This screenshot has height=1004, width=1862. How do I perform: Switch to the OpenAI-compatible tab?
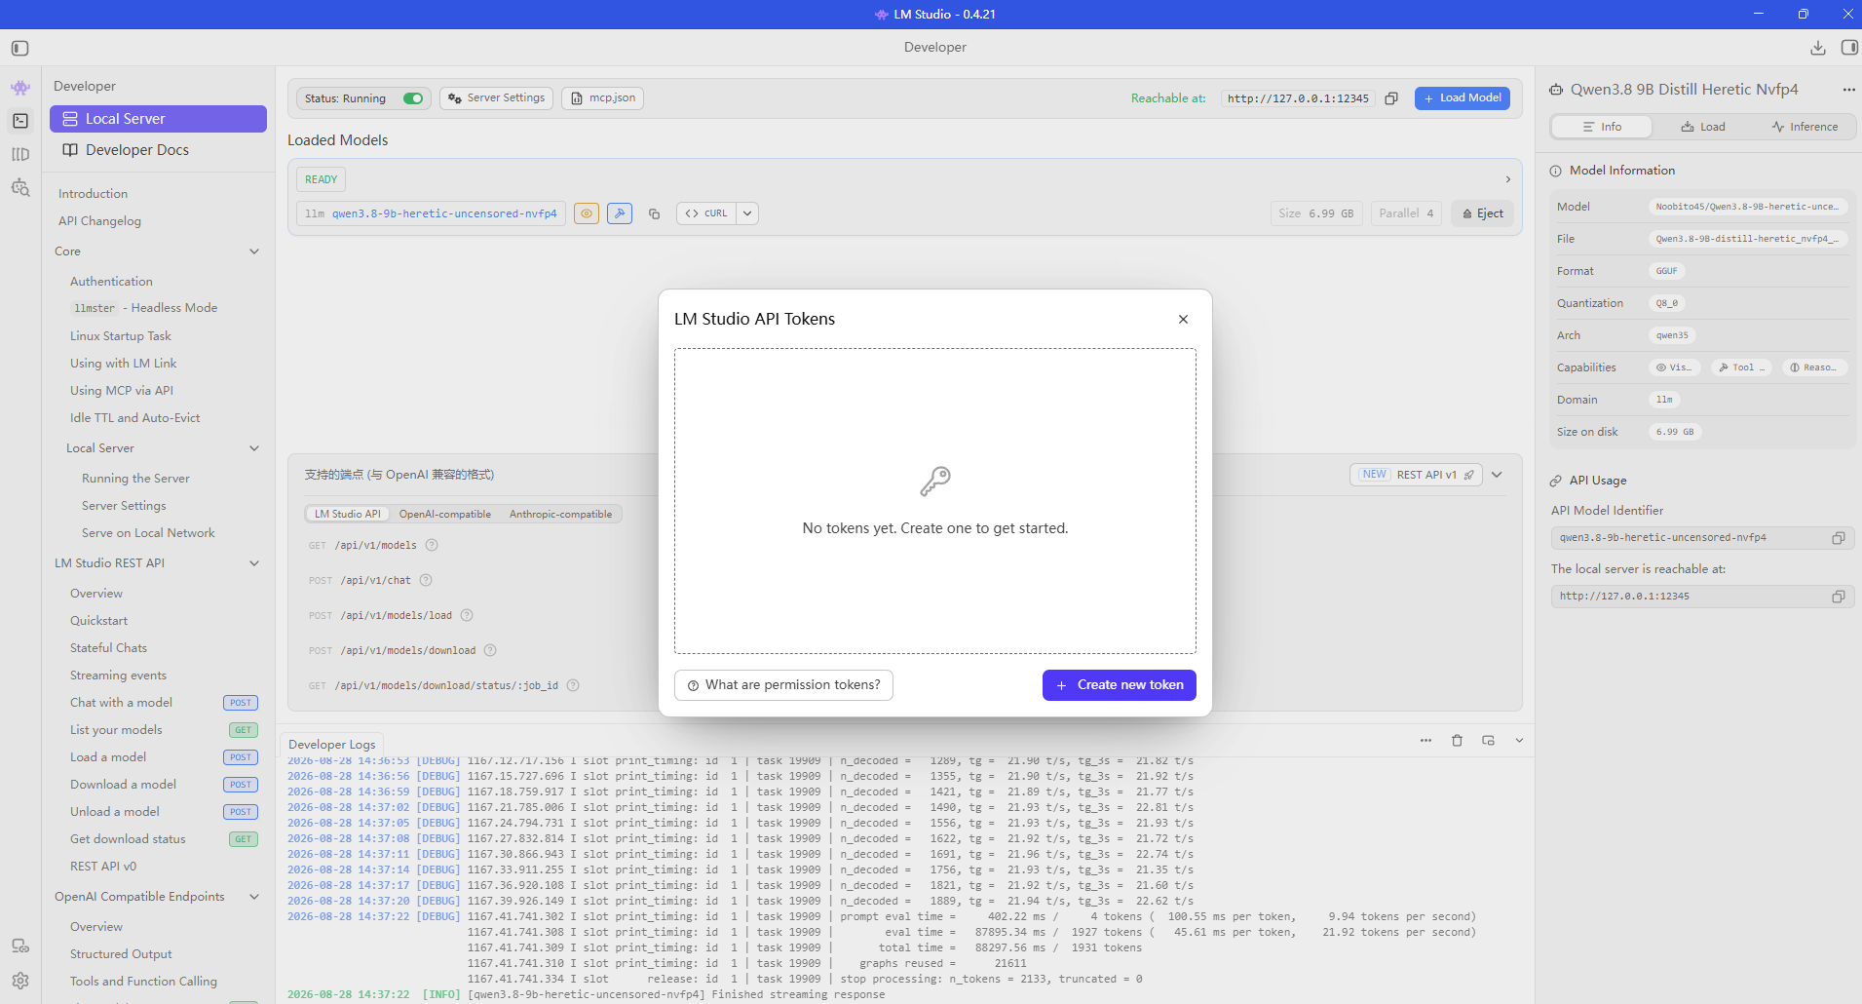coord(445,515)
